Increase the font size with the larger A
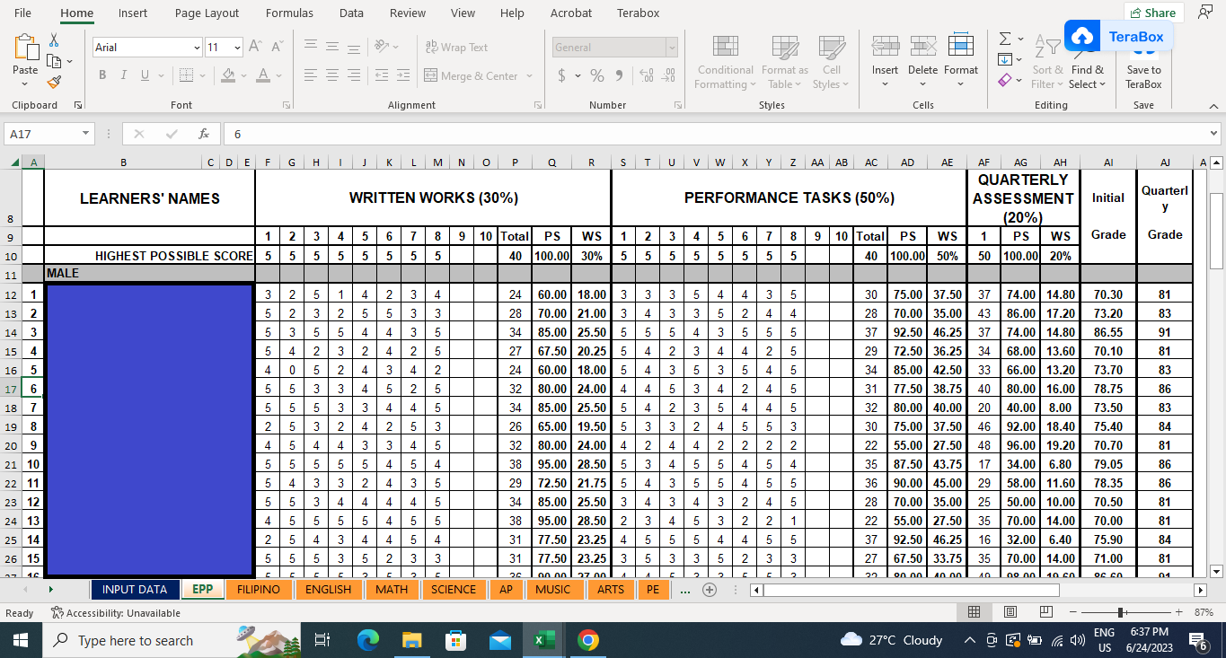 [255, 47]
